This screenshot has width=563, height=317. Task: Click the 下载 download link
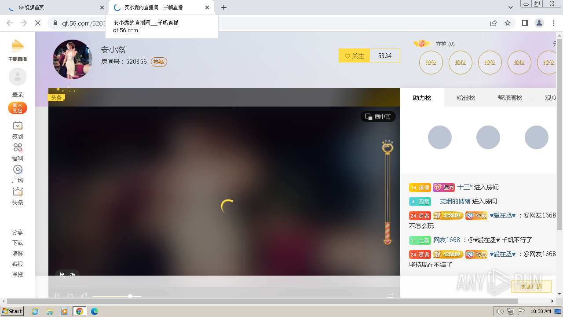pos(18,243)
